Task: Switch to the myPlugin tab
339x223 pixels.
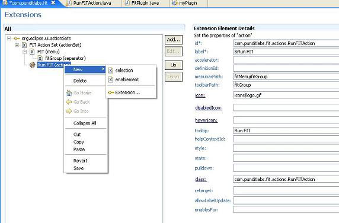Action: point(188,3)
